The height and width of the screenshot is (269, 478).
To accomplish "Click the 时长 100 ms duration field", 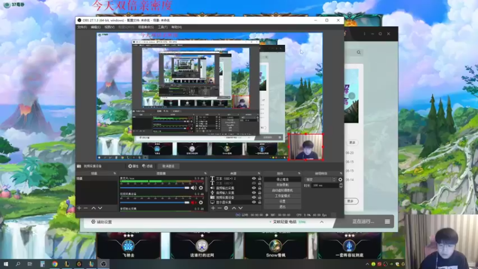I will [x=325, y=185].
